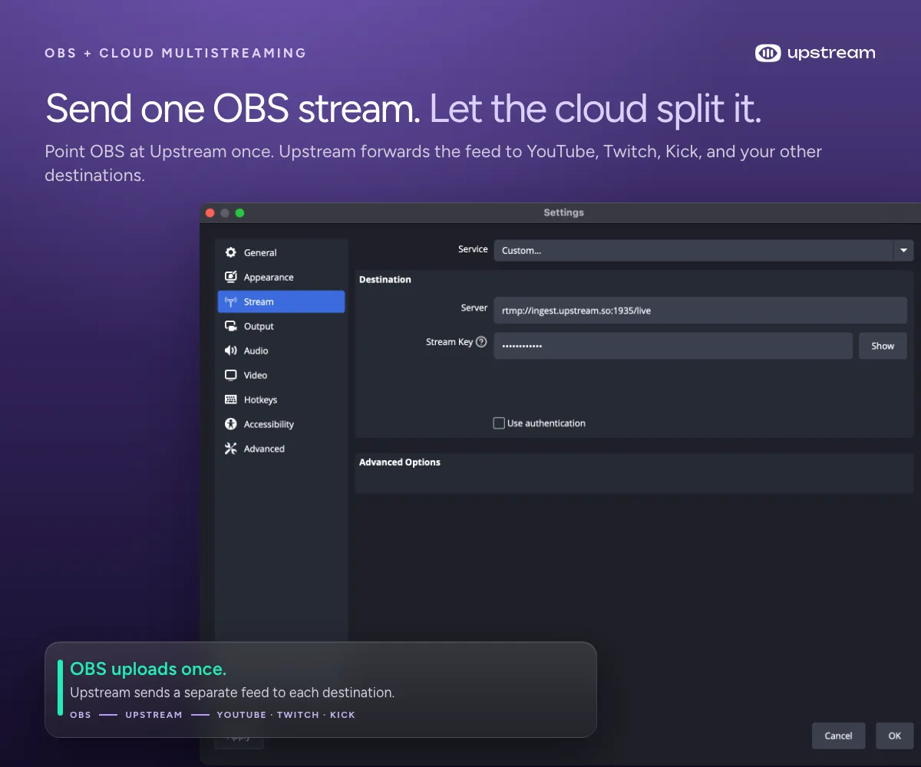Image resolution: width=921 pixels, height=767 pixels.
Task: Click the Output icon in sidebar
Action: pos(230,326)
